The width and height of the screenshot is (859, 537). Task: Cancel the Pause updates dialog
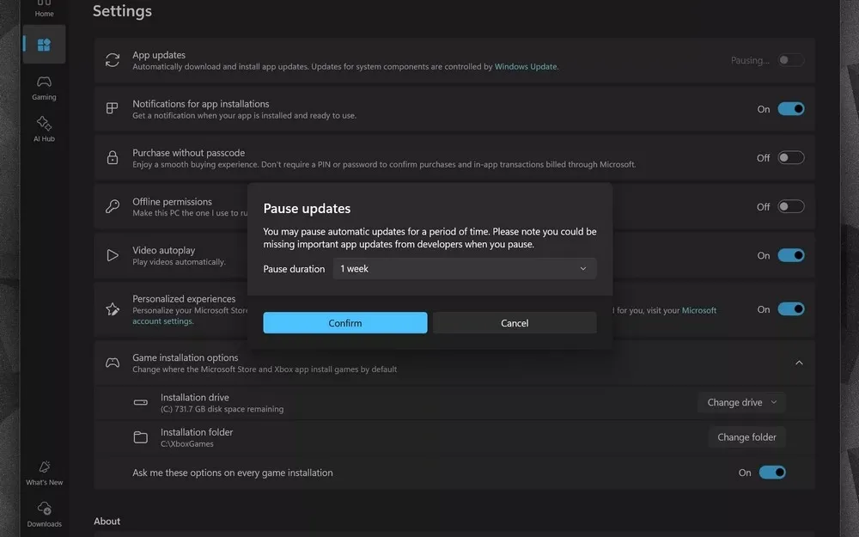[x=515, y=323]
